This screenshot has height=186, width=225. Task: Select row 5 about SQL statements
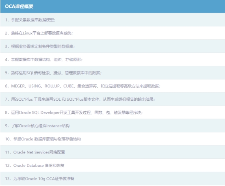point(112,73)
